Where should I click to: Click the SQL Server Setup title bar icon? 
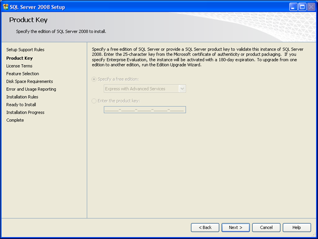click(x=5, y=7)
